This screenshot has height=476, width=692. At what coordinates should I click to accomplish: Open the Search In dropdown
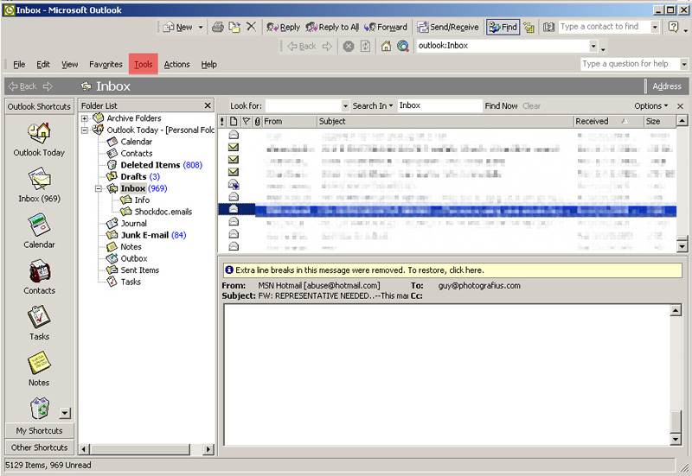click(373, 106)
